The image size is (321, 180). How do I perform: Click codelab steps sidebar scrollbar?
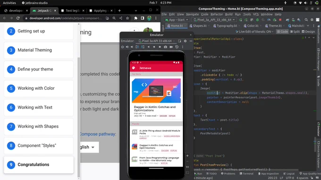[x=79, y=117]
